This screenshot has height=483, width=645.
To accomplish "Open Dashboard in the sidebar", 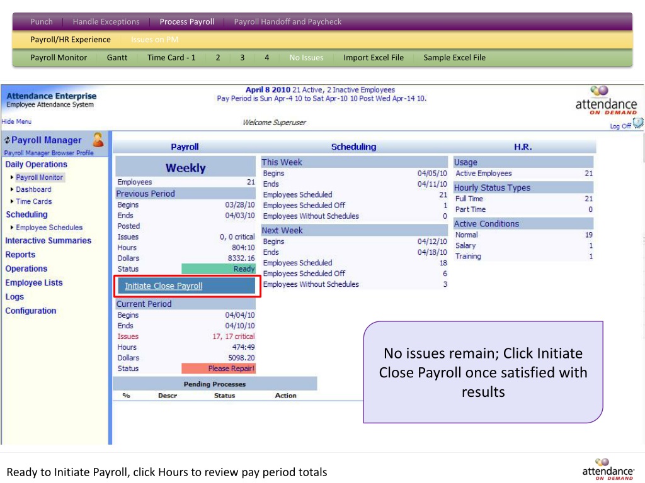I will (x=34, y=189).
